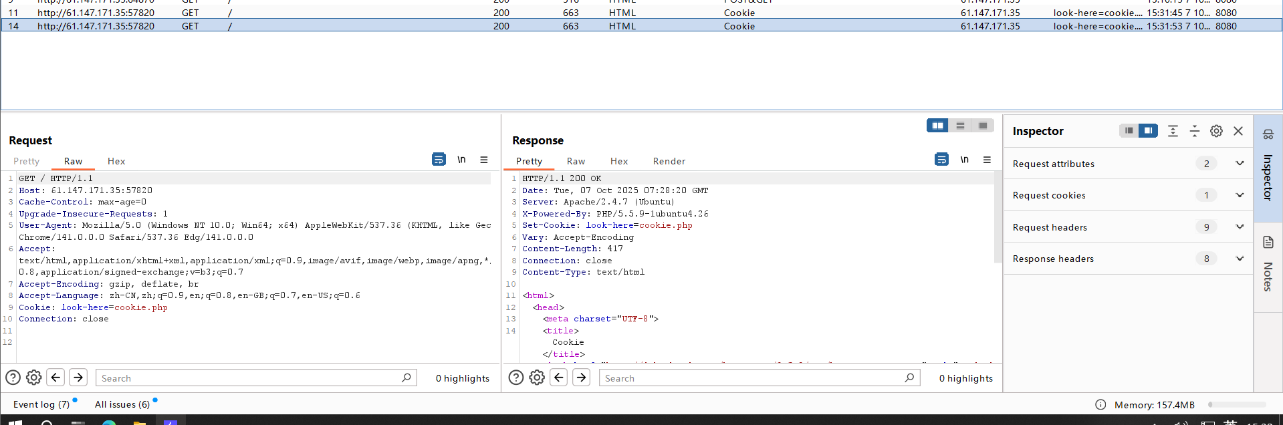
Task: Open Request panel hamburger options menu
Action: pos(484,160)
